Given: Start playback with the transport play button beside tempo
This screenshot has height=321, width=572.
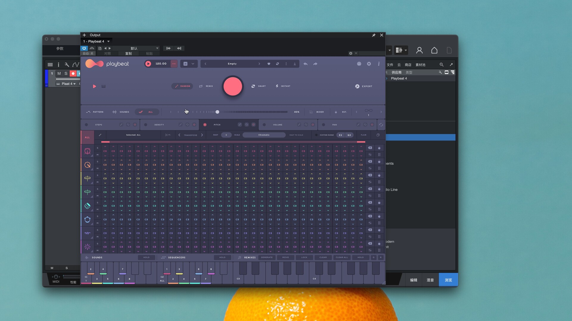Looking at the screenshot, I should click(148, 64).
